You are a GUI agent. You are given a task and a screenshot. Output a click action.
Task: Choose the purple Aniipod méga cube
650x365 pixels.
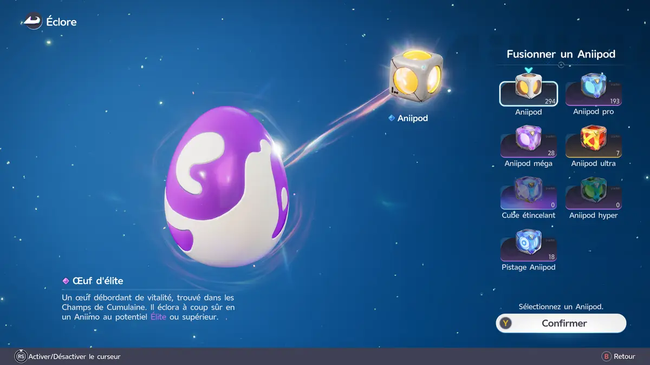point(528,142)
